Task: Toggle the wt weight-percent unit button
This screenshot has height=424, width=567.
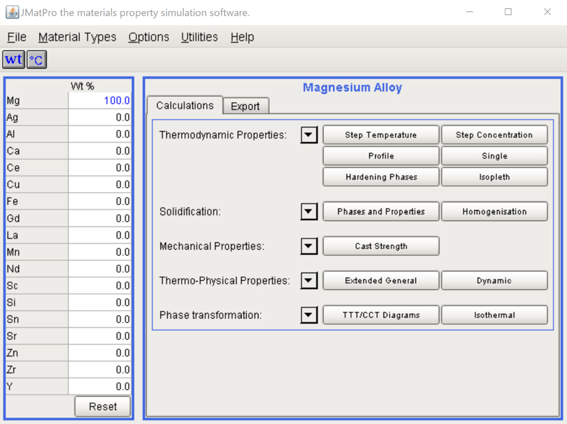Action: tap(14, 60)
